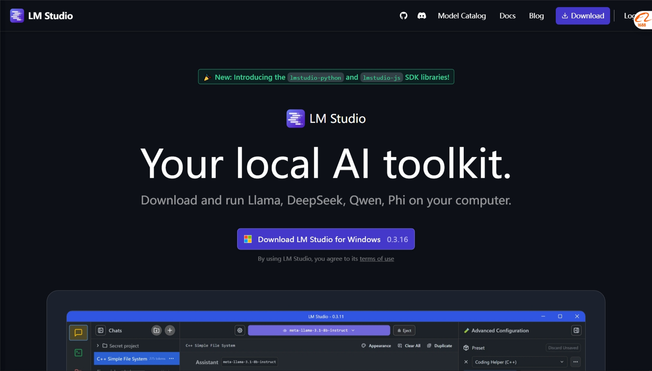Open the terms of use link
The image size is (652, 371).
point(377,258)
